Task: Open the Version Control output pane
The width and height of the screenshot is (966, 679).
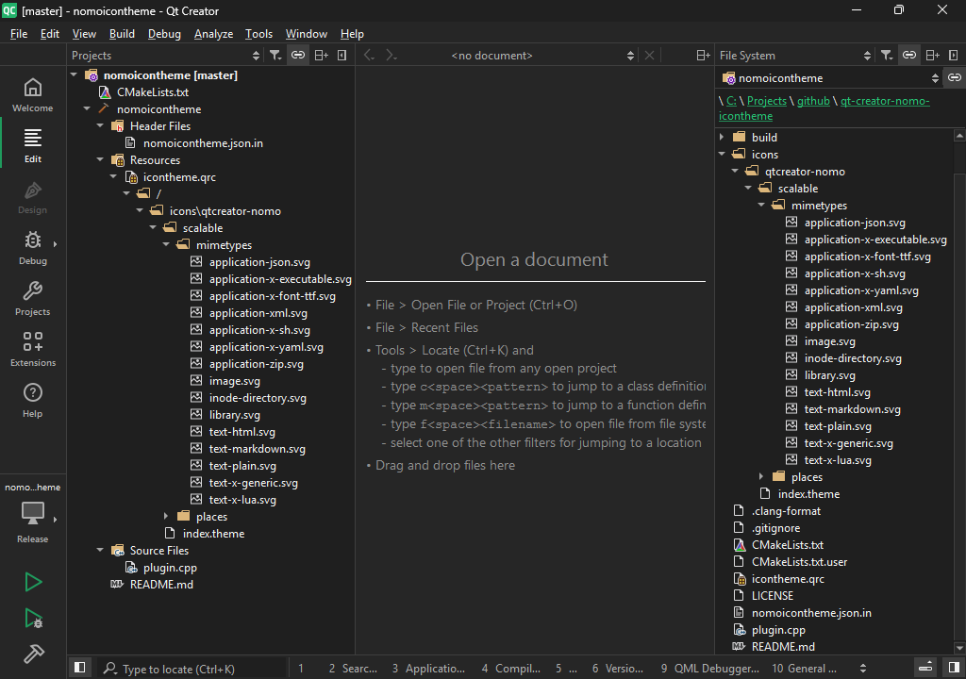Action: (x=618, y=668)
